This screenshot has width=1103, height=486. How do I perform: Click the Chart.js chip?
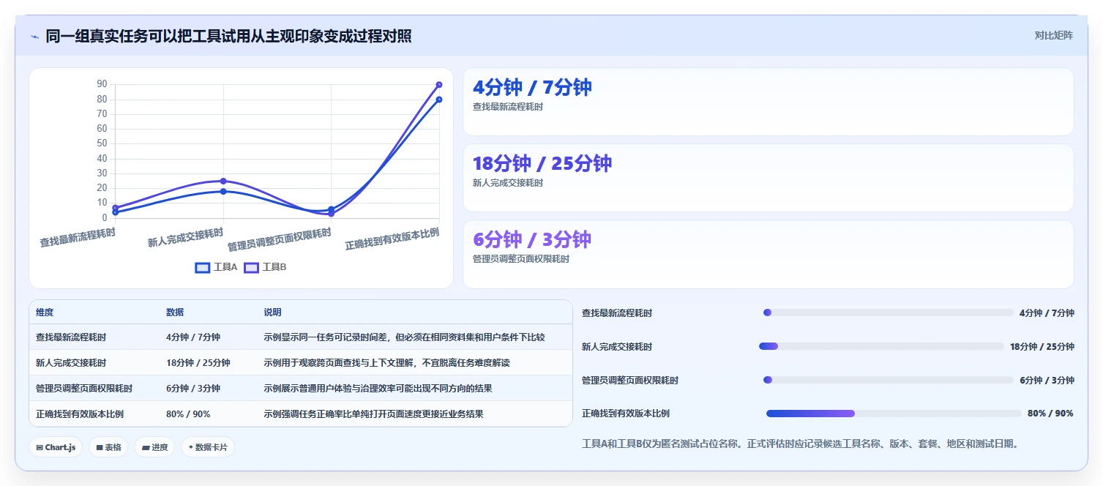click(x=56, y=447)
